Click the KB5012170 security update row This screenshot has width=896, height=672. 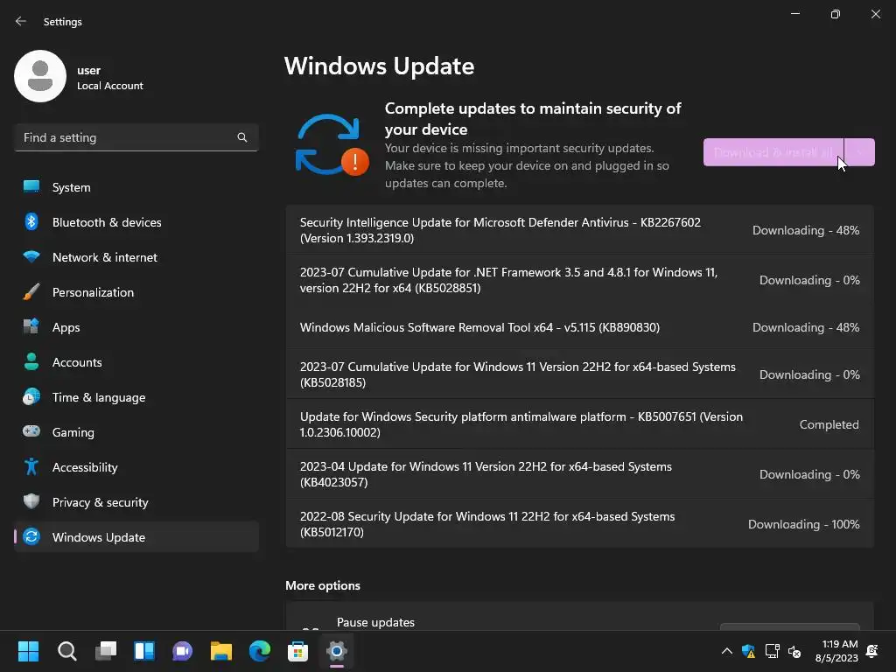(579, 524)
